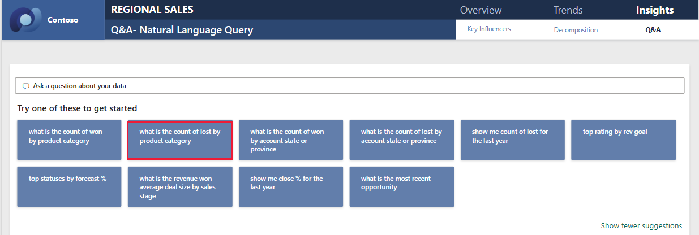
Task: Switch to the Trends tab
Action: [x=568, y=10]
